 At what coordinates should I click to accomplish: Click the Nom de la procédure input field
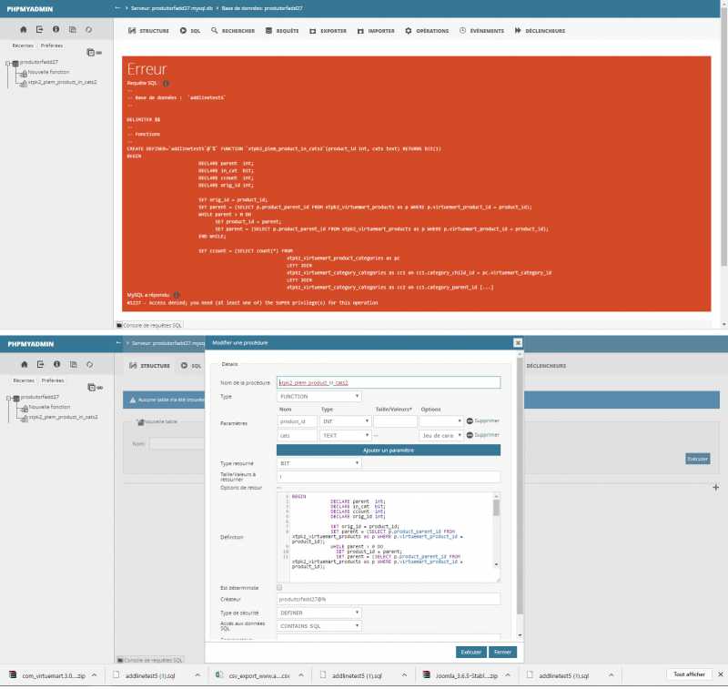click(388, 383)
